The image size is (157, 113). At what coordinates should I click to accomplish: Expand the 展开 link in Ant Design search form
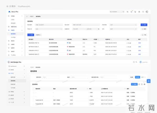pos(143,77)
